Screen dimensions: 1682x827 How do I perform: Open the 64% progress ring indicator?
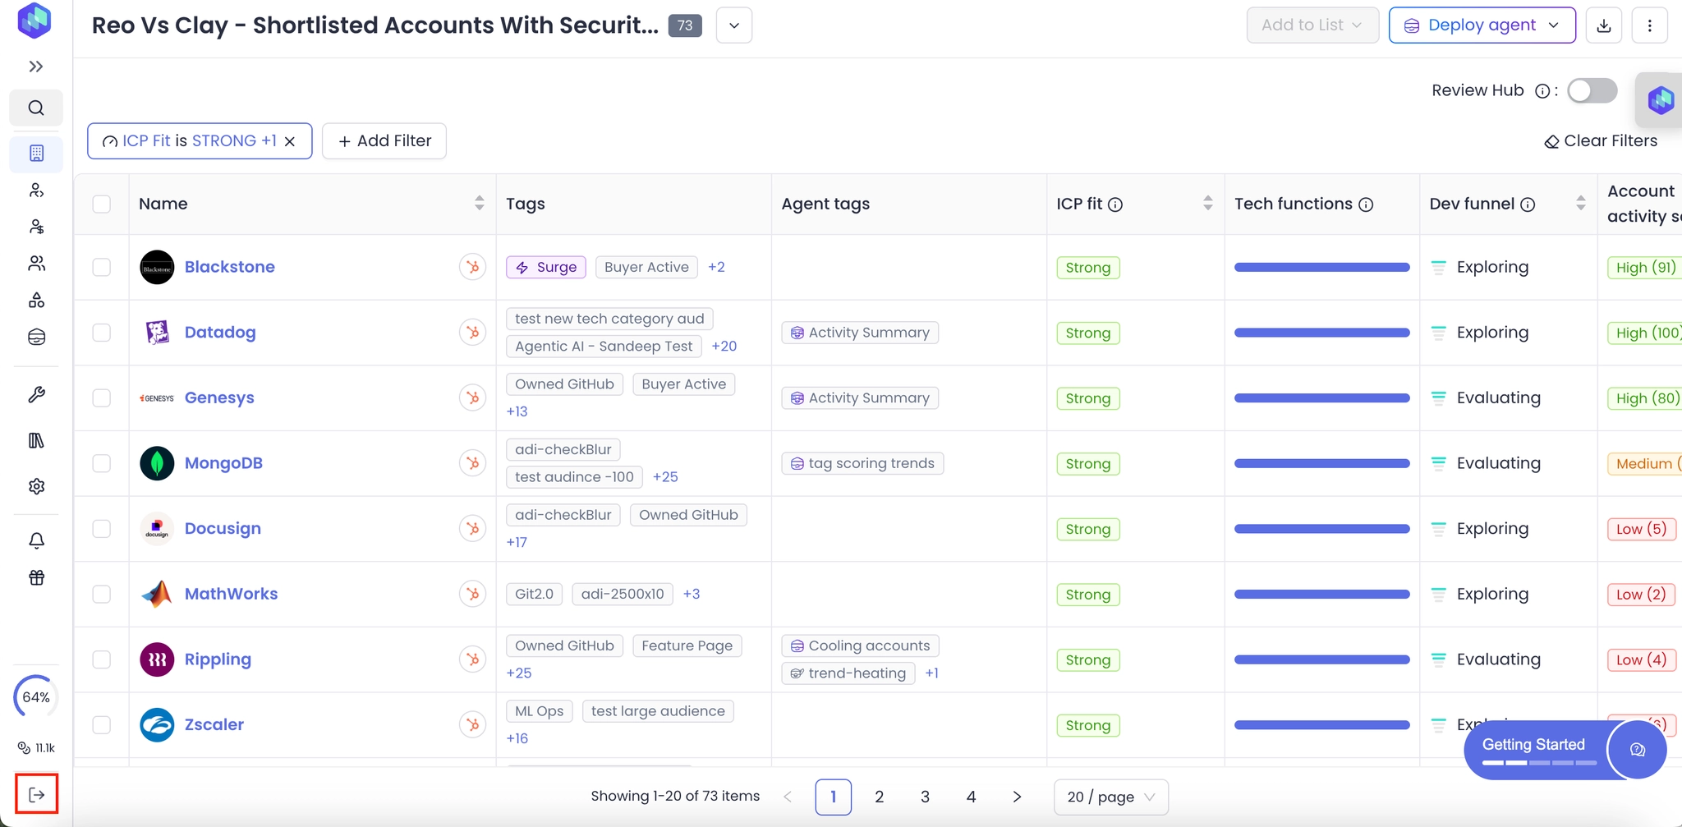tap(36, 697)
